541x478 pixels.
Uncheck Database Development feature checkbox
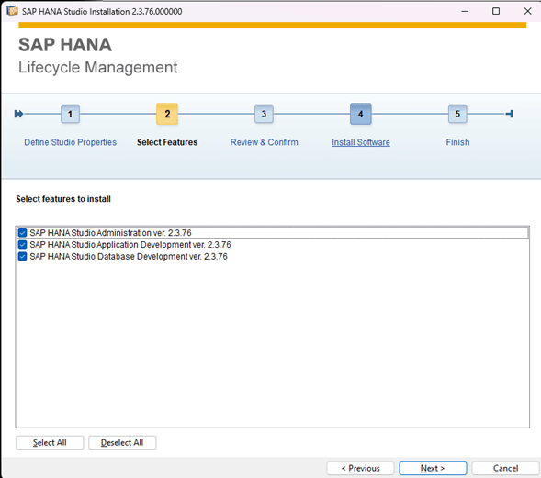click(22, 256)
